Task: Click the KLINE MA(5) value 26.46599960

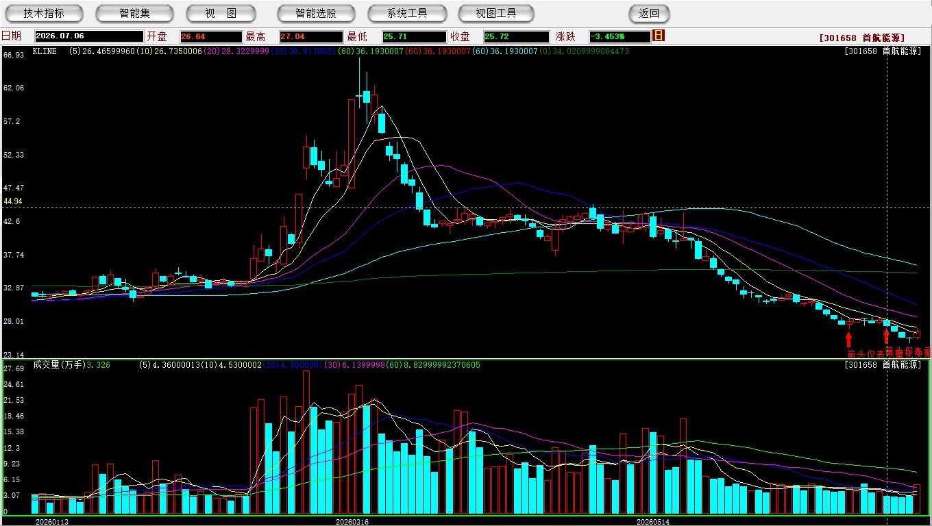Action: pyautogui.click(x=109, y=51)
